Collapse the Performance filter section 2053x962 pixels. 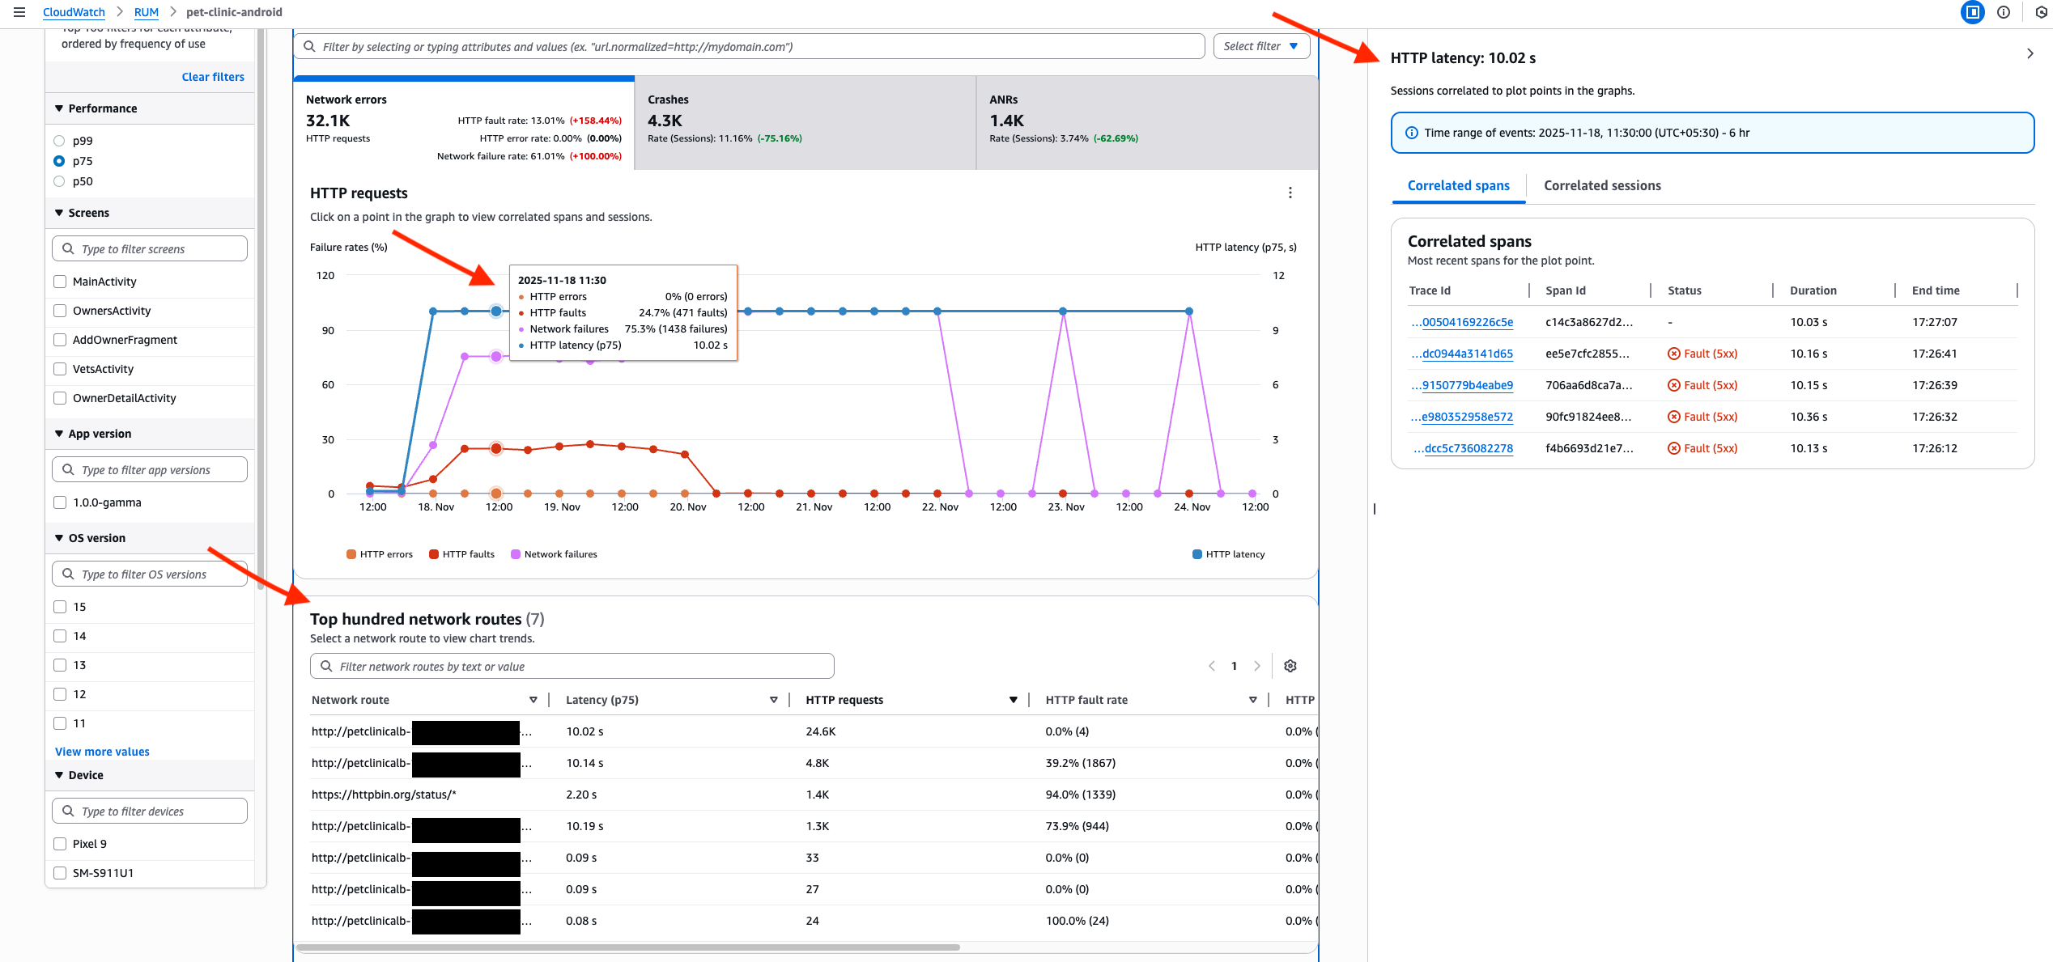[58, 108]
